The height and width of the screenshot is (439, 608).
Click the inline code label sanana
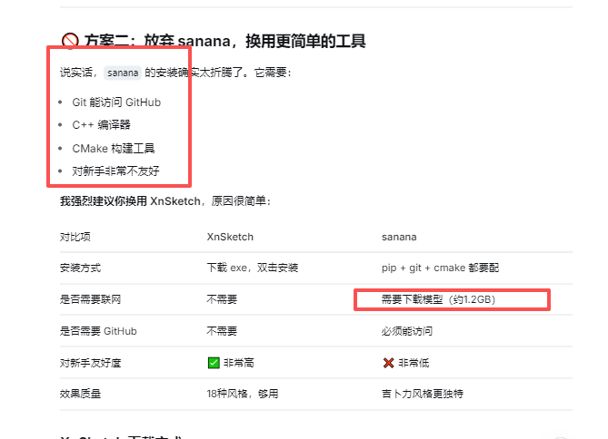pos(123,73)
